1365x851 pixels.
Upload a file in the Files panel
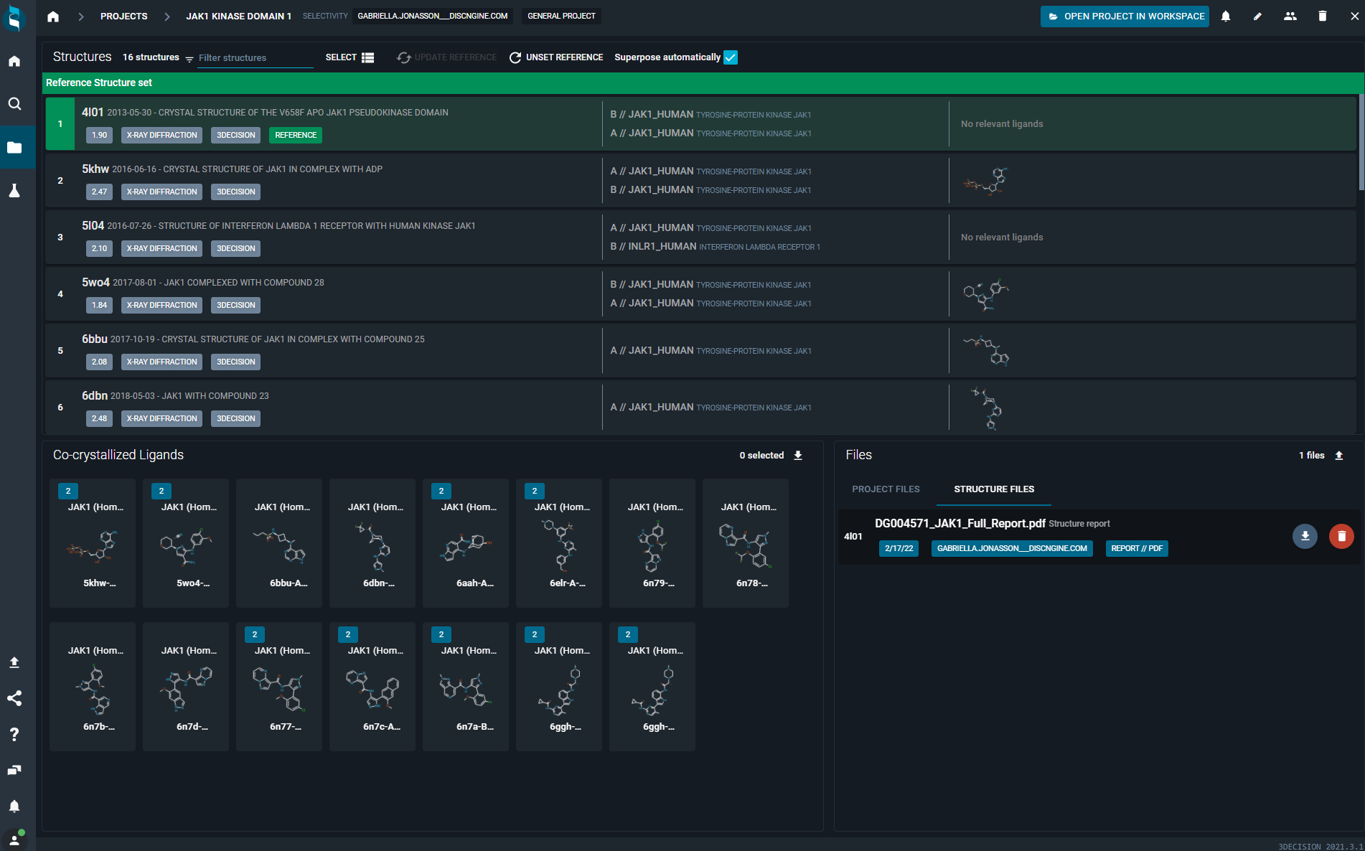1339,456
